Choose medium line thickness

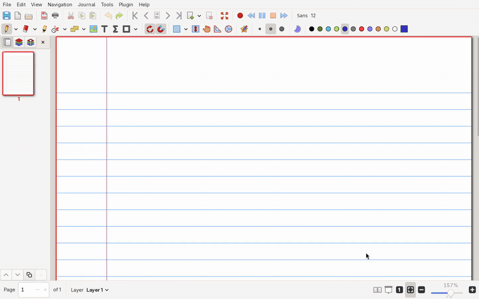point(270,29)
